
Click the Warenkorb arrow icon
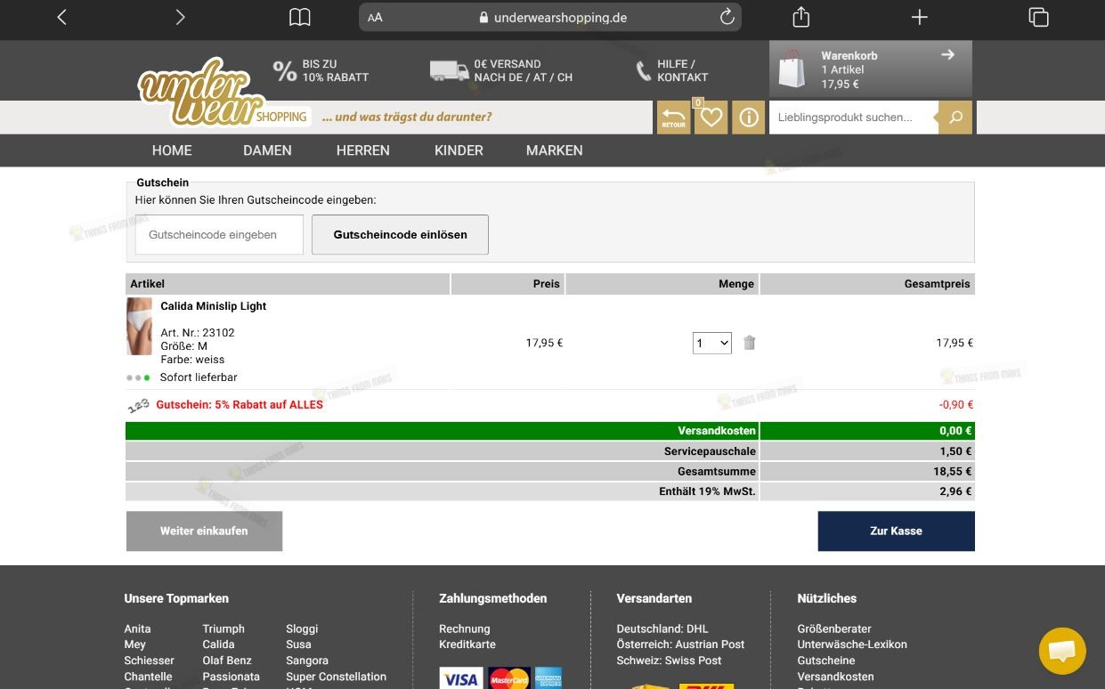click(x=947, y=54)
